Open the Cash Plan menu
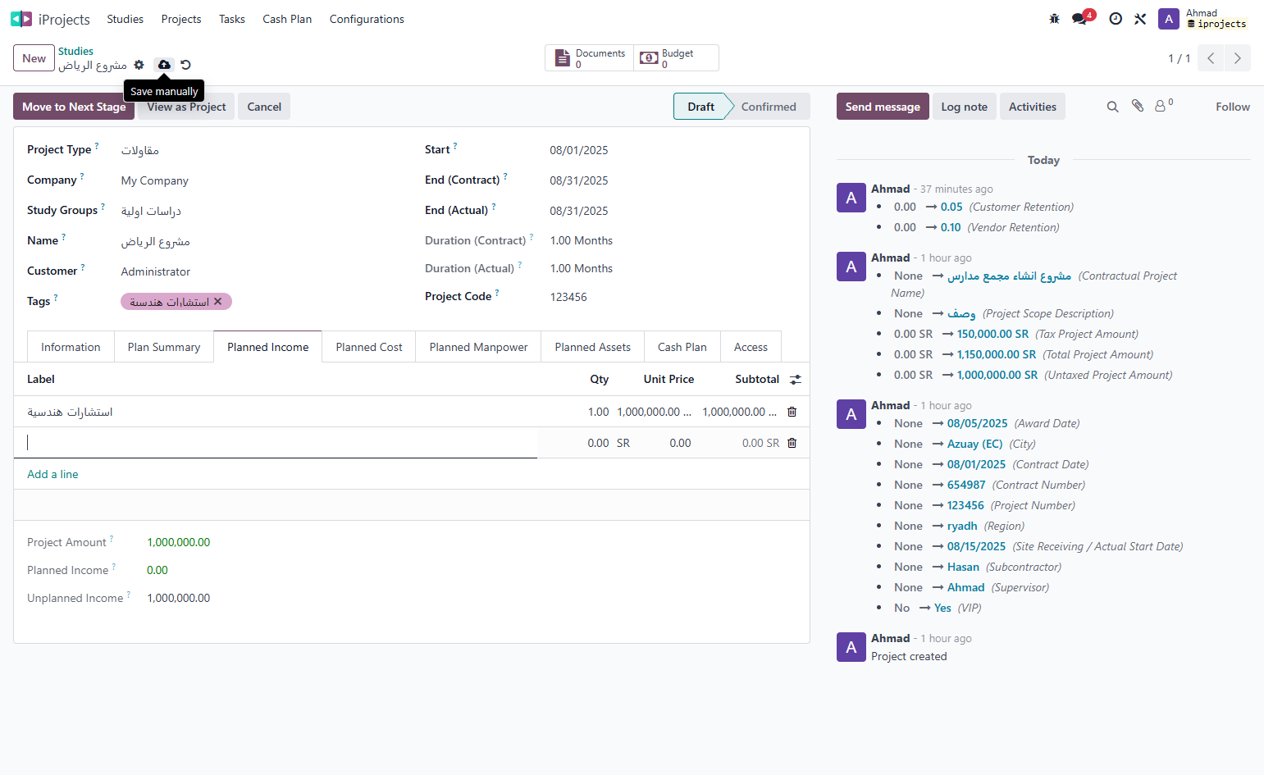1264x775 pixels. point(287,19)
